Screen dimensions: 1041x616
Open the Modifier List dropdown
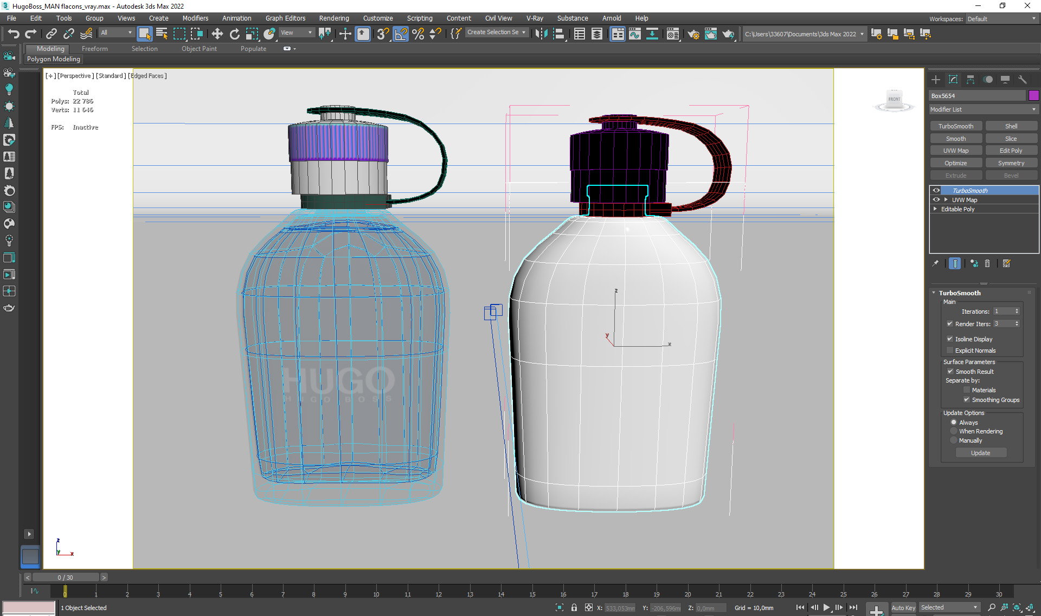[x=984, y=109]
